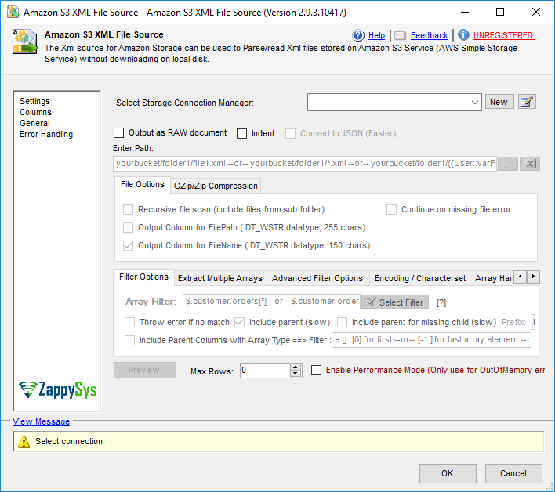
Task: Select the Filter Options tab
Action: [x=143, y=277]
